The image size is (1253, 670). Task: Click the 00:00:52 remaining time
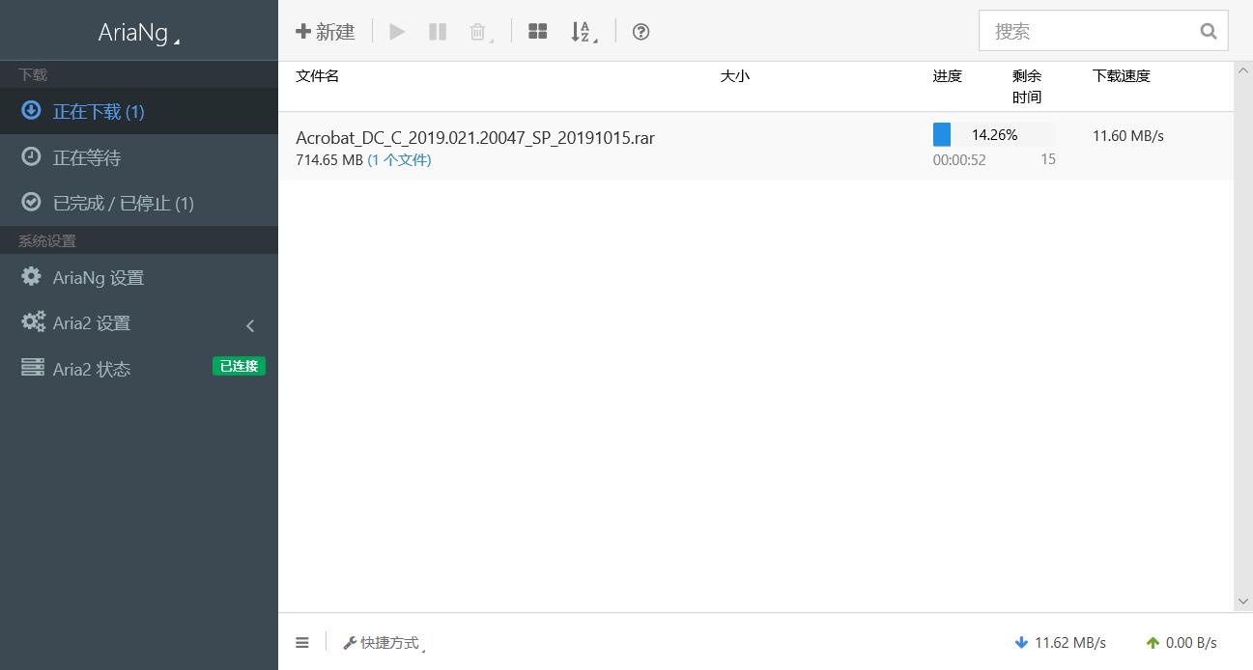[959, 160]
